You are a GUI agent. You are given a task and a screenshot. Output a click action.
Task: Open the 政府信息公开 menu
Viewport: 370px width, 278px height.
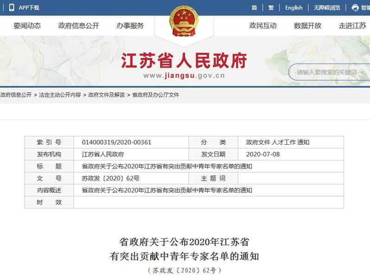click(x=78, y=26)
